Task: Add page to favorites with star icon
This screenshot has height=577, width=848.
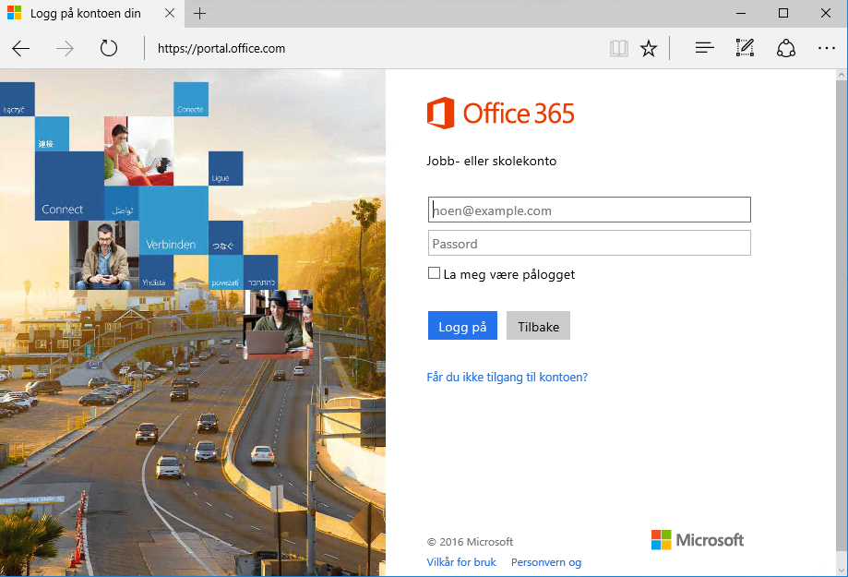Action: coord(649,49)
